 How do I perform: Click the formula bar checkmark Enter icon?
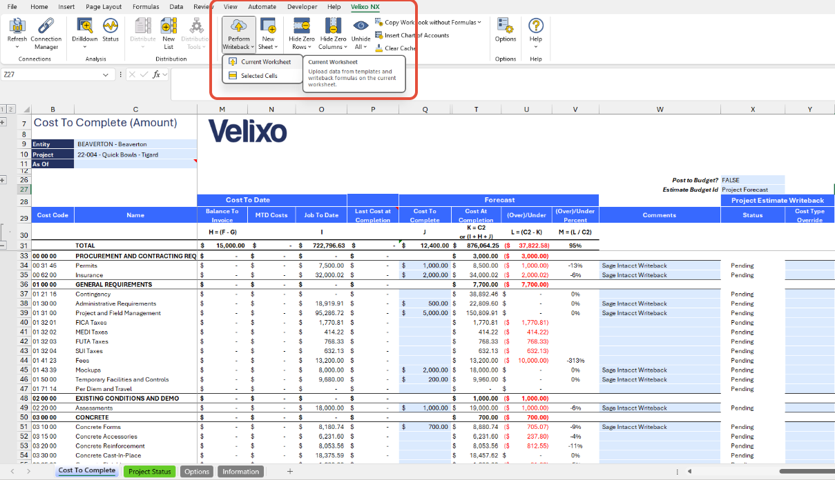144,74
